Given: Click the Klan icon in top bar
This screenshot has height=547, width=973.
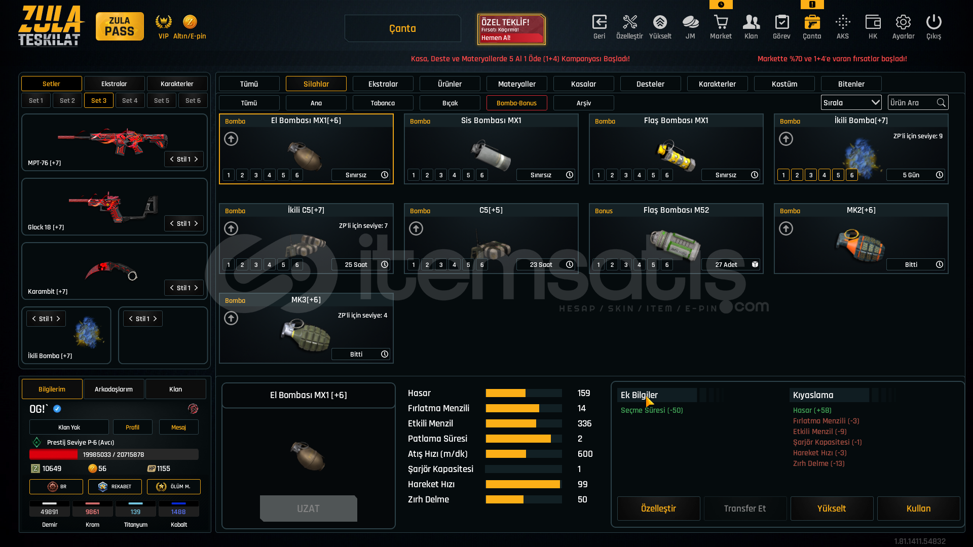Looking at the screenshot, I should tap(751, 22).
